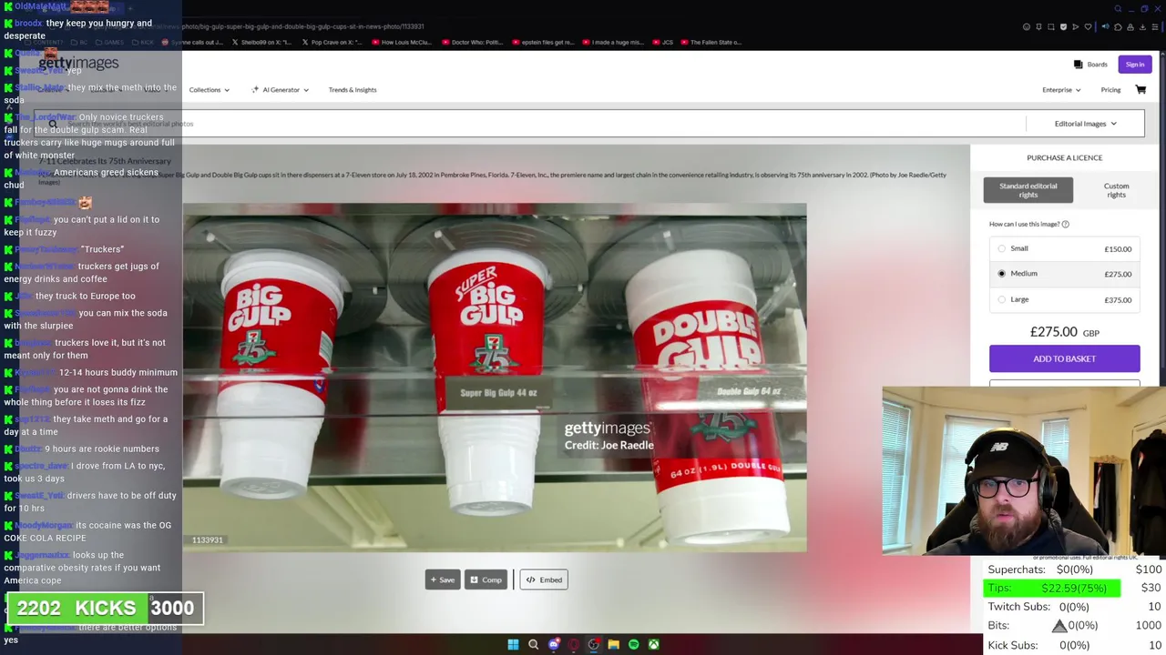
Task: Click the Comp download button
Action: coord(486,579)
